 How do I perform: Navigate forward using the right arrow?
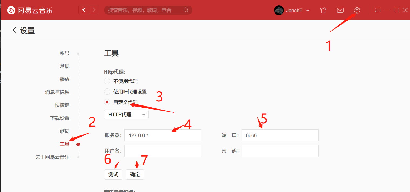click(94, 10)
